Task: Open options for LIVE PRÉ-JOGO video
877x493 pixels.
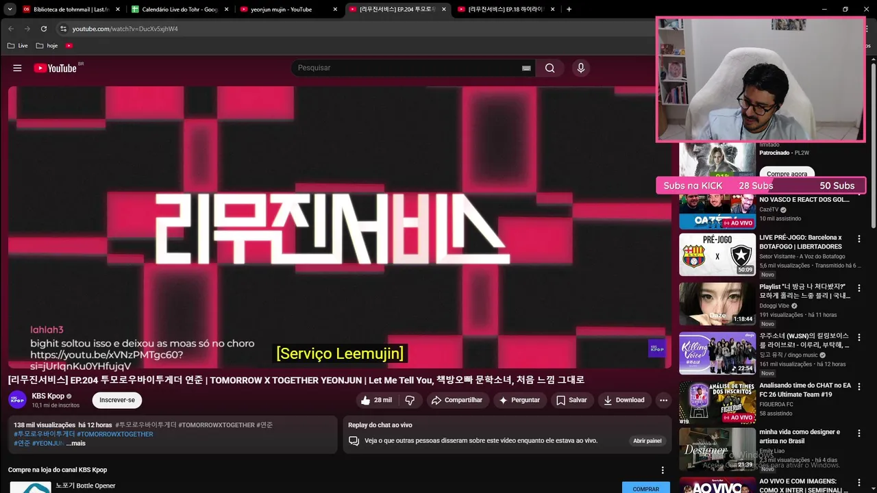Action: [x=859, y=239]
